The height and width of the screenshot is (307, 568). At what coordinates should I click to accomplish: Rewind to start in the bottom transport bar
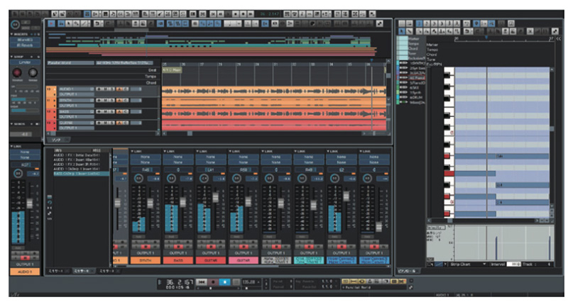tap(202, 282)
